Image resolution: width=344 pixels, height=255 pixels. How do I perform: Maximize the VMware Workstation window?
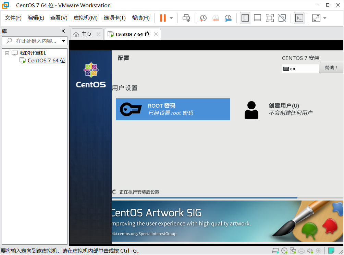coord(328,5)
